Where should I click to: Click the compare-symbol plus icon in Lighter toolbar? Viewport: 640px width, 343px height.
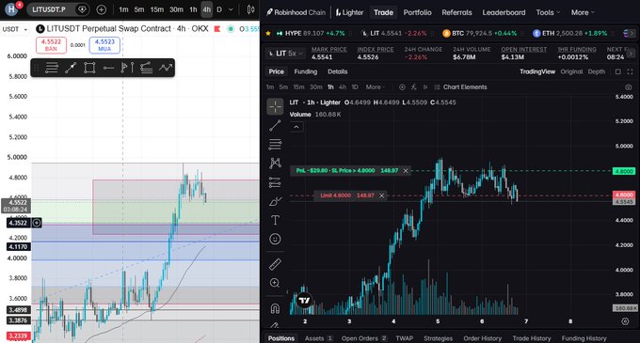coord(402,87)
